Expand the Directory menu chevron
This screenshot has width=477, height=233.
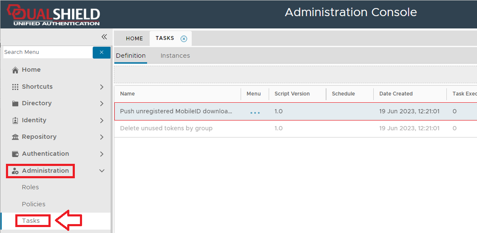pos(102,104)
